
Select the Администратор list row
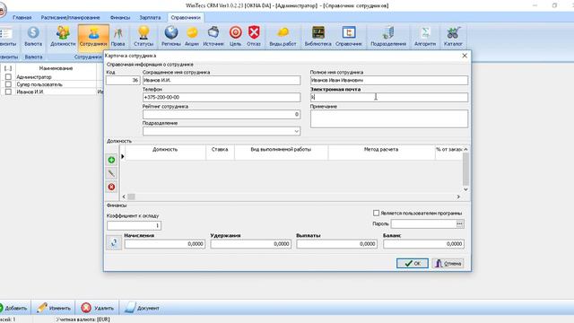point(53,77)
